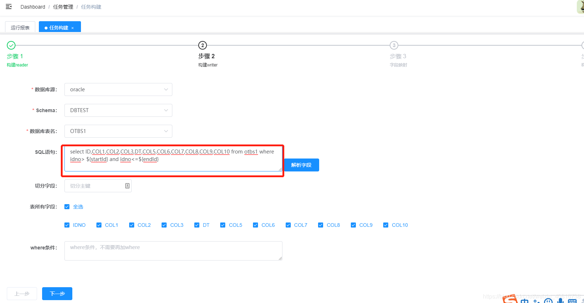Screen dimensions: 584x303
Task: Uncheck the COL1 field checkbox
Action: tap(99, 225)
